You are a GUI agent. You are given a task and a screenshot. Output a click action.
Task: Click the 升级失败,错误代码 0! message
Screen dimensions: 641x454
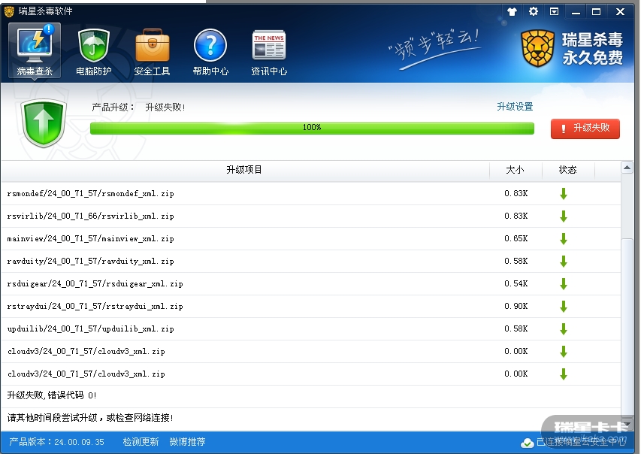pyautogui.click(x=52, y=395)
